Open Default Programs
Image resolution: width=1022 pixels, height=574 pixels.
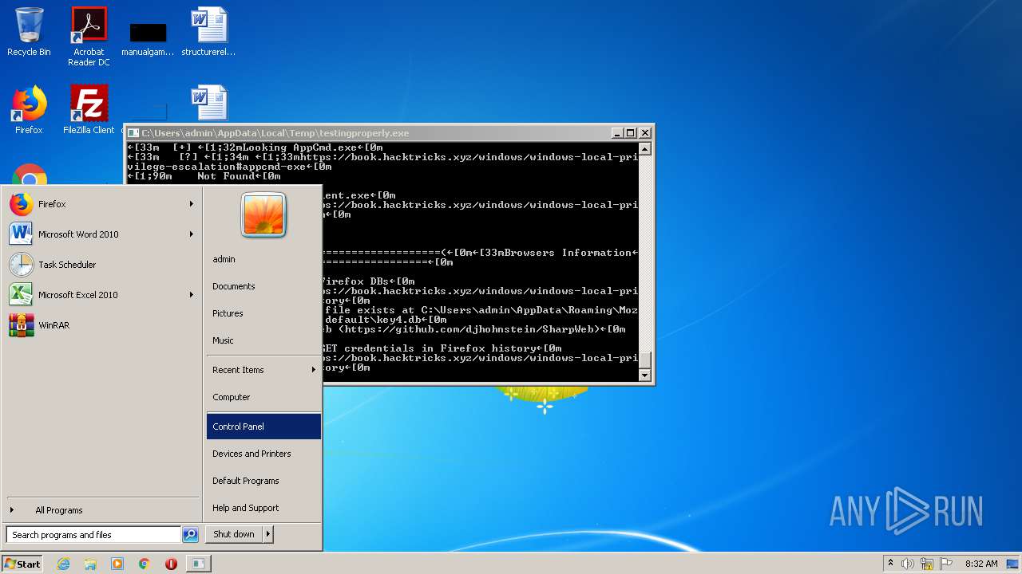click(x=263, y=481)
